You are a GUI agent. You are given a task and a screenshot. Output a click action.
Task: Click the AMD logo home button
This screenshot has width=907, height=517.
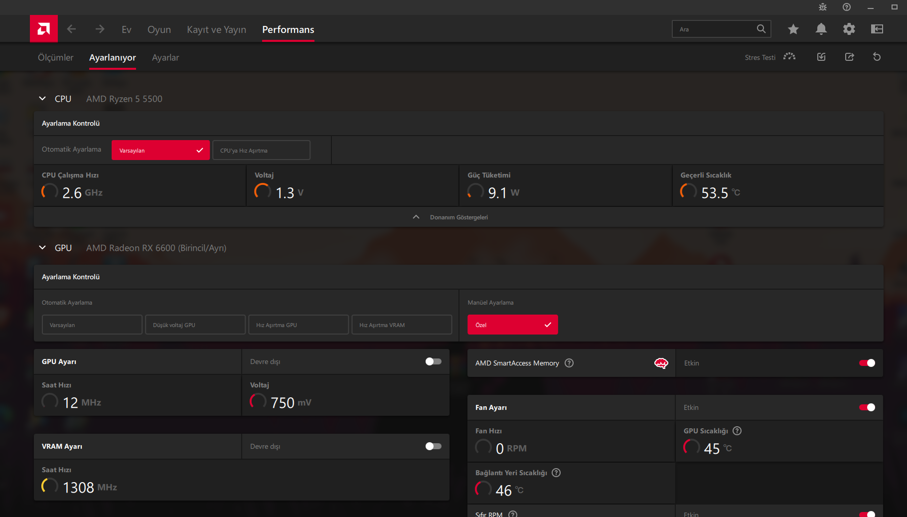coord(44,29)
